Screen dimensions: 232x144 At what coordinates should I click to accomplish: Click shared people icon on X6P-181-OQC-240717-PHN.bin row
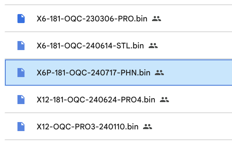(x=159, y=73)
